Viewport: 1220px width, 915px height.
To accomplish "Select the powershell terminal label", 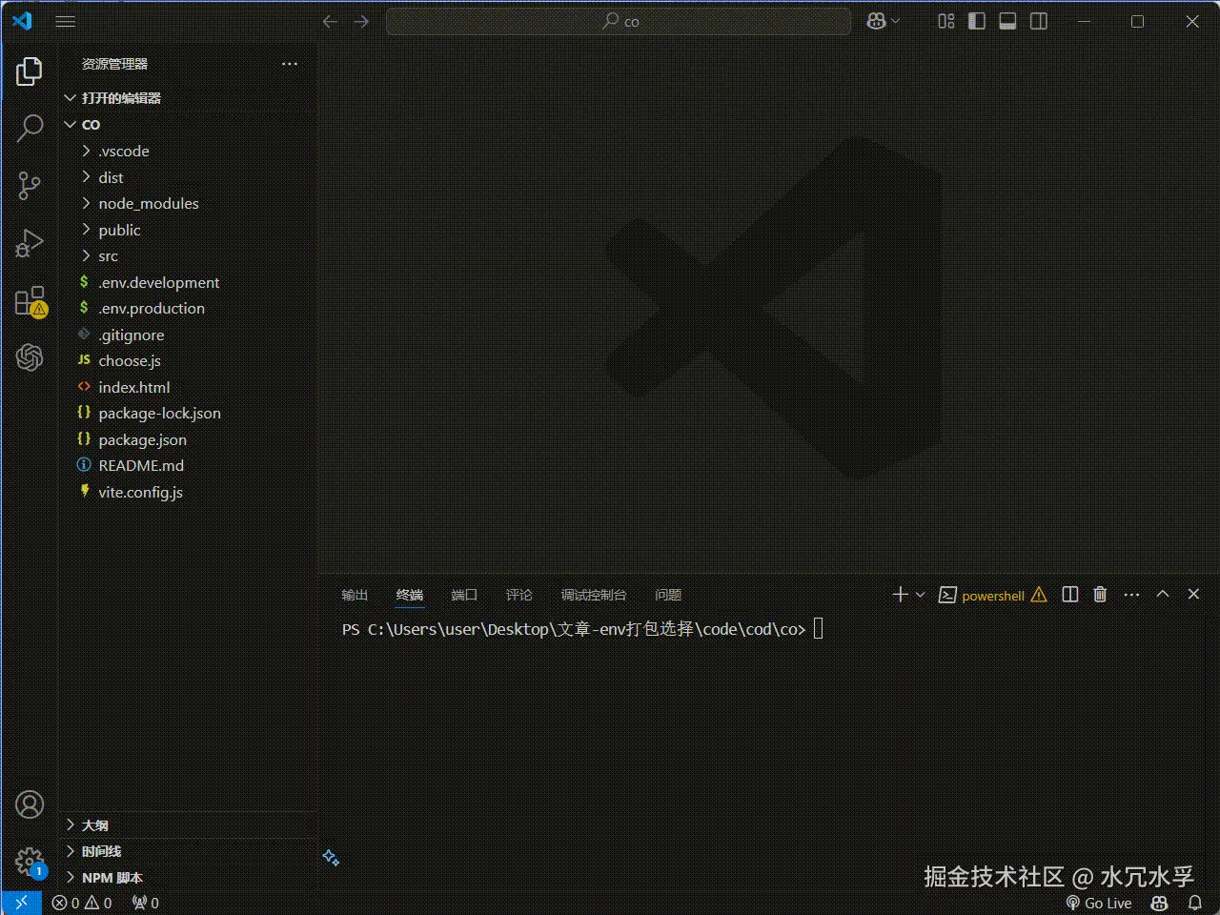I will (x=993, y=595).
